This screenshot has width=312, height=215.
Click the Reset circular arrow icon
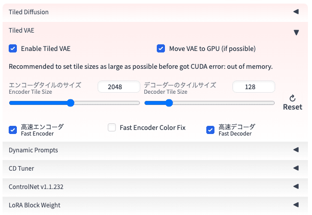coord(292,98)
